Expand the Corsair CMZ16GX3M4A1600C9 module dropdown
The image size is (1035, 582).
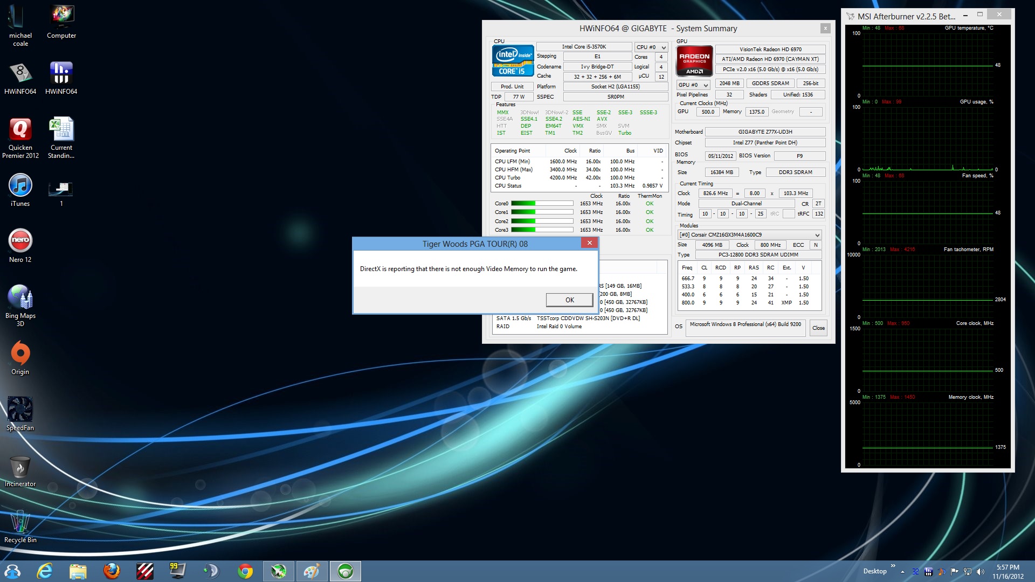click(749, 235)
